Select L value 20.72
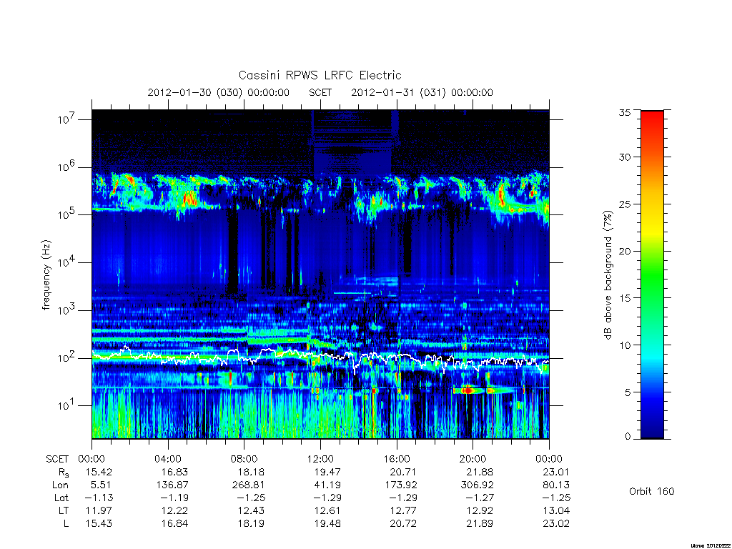The image size is (732, 549). point(403,524)
